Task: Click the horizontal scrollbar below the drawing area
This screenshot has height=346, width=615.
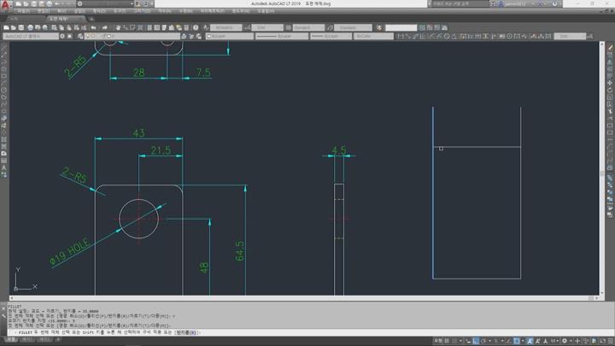Action: point(304,298)
